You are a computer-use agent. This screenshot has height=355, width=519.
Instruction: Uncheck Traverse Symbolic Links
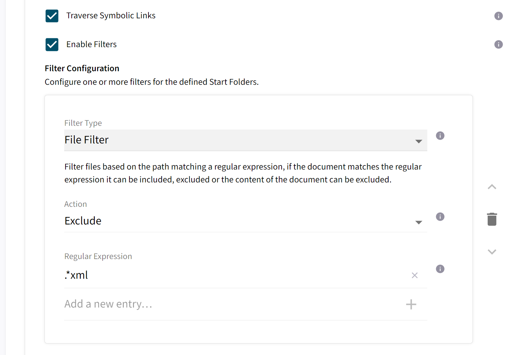pos(52,16)
